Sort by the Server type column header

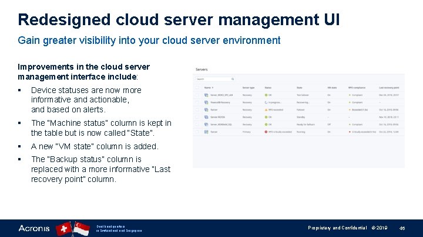click(248, 88)
